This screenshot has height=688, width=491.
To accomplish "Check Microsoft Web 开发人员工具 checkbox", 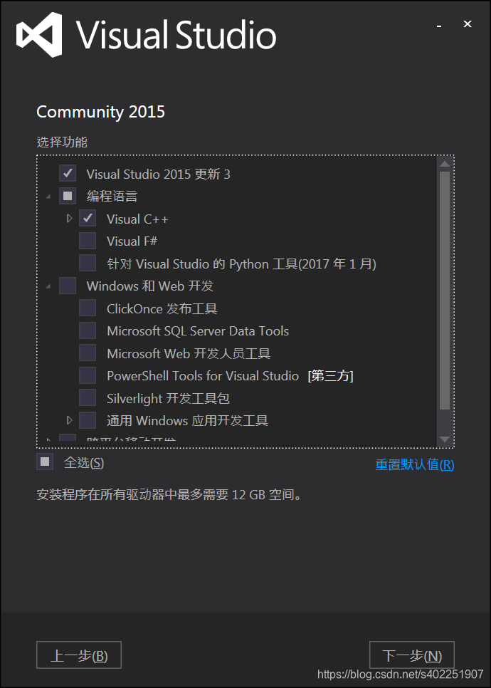I will [x=88, y=353].
